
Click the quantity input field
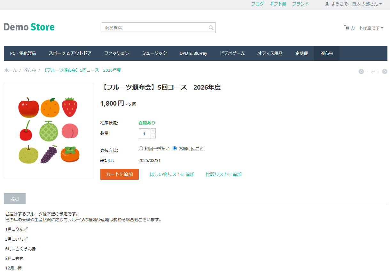pyautogui.click(x=144, y=134)
